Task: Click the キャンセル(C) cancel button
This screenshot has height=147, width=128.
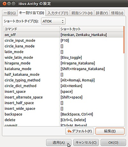Action: click(x=86, y=143)
